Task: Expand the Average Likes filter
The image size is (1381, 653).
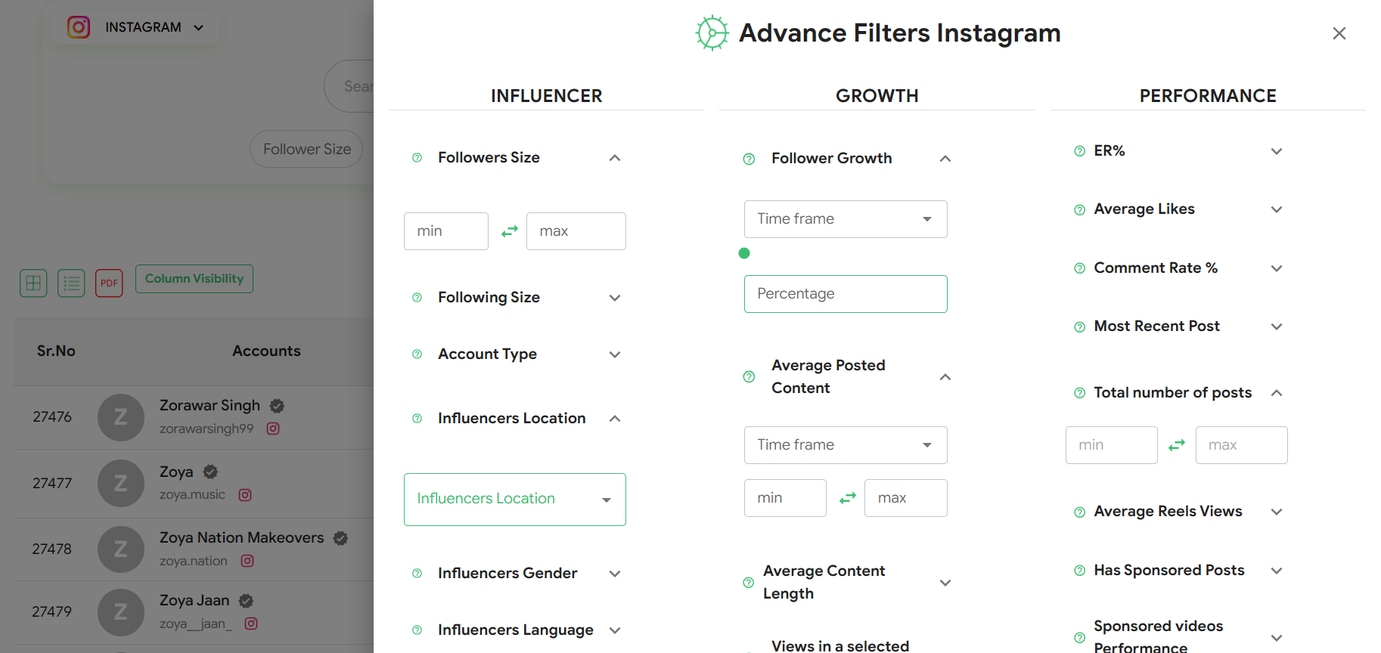Action: click(1277, 209)
